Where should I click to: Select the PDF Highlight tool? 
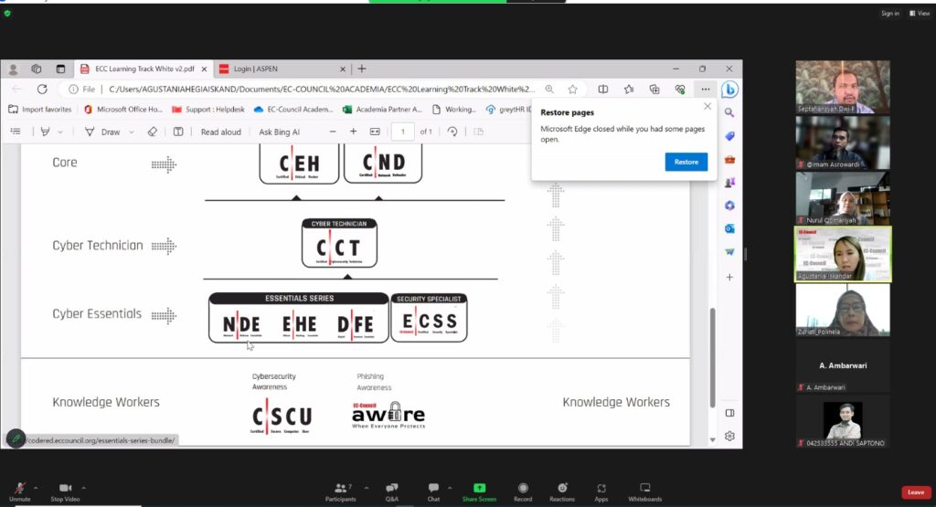click(45, 132)
